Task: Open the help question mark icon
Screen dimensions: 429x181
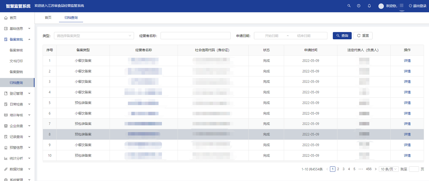Action: (359, 6)
